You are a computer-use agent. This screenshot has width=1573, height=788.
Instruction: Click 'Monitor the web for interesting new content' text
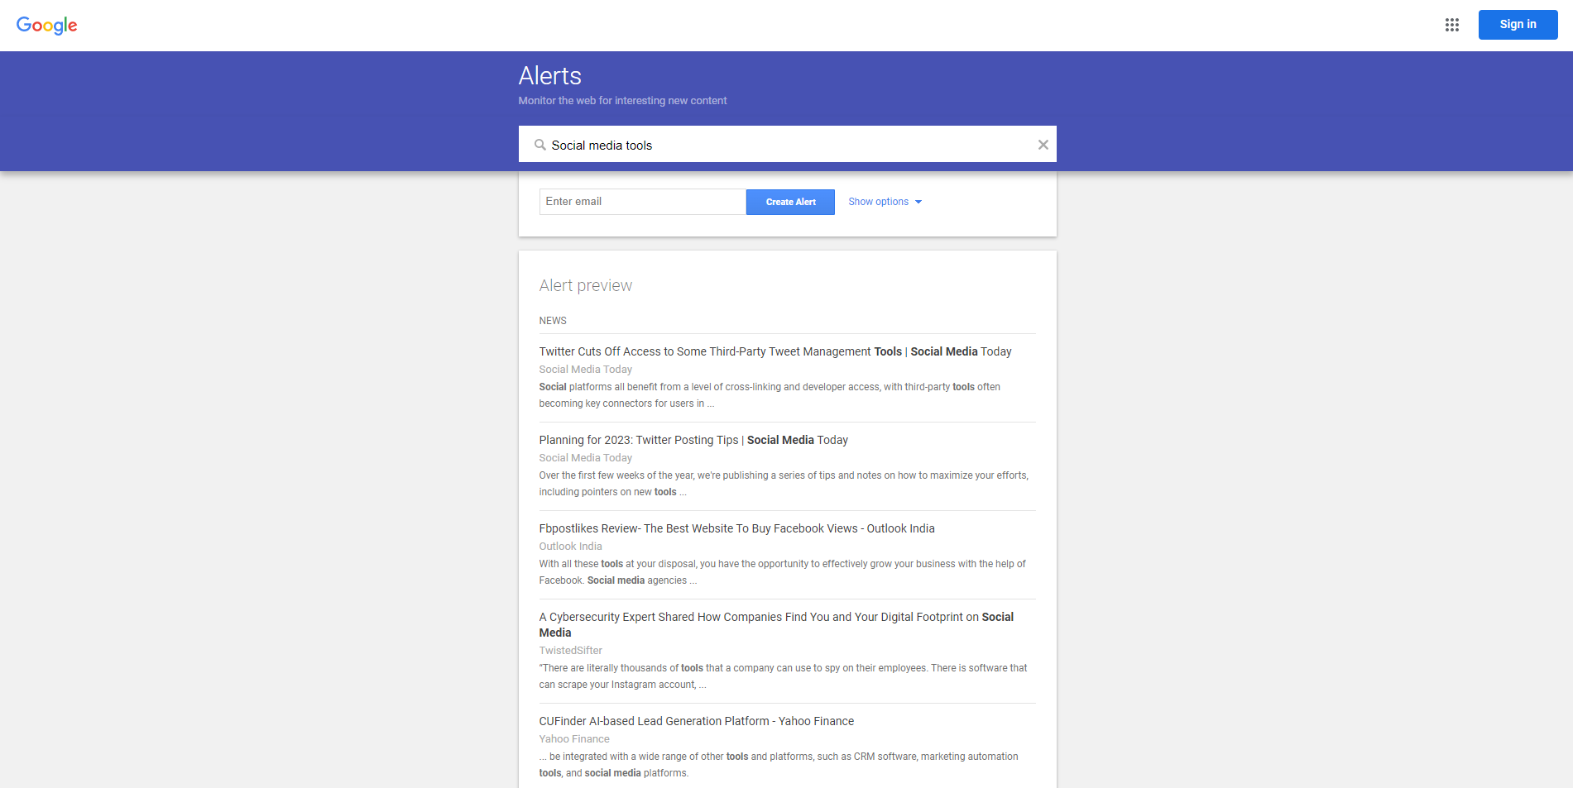[622, 101]
